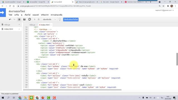Open Windows notification center
The height and width of the screenshot is (100, 178).
pyautogui.click(x=174, y=97)
